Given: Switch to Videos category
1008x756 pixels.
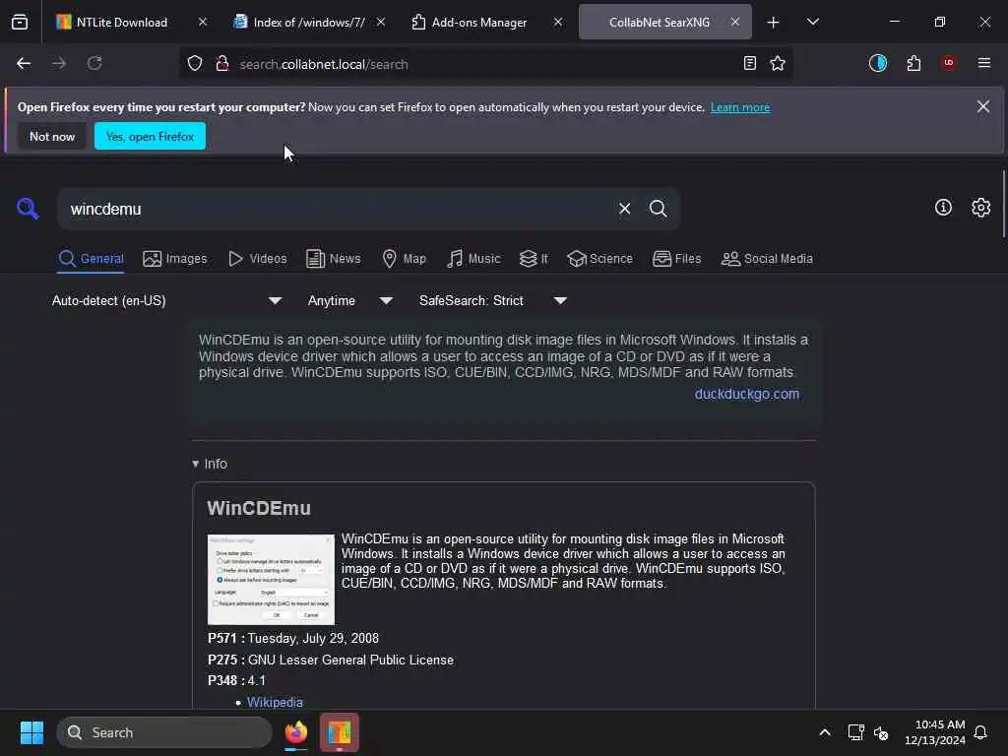Looking at the screenshot, I should [258, 259].
